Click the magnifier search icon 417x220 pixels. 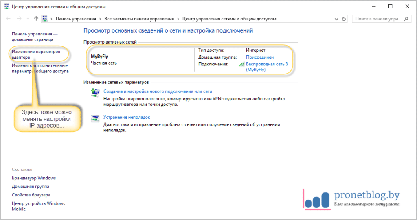[406, 19]
